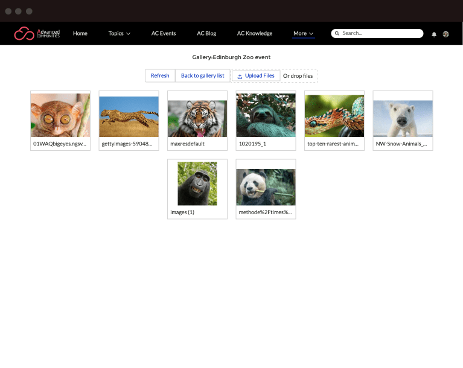
Task: Open the panda methode%2Ftimes photo
Action: (x=266, y=187)
